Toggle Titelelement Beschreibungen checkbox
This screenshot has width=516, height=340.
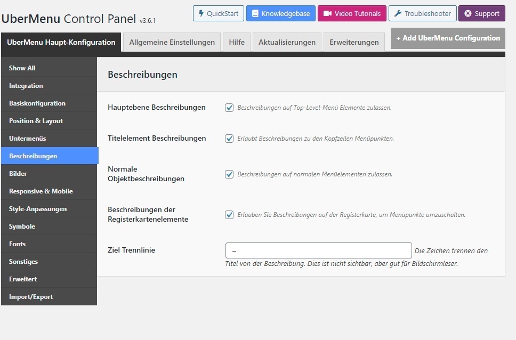229,139
